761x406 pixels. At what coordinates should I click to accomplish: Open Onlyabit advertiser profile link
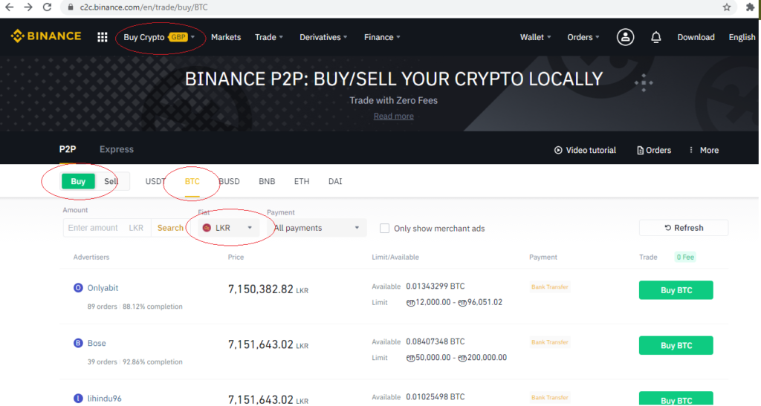tap(103, 288)
